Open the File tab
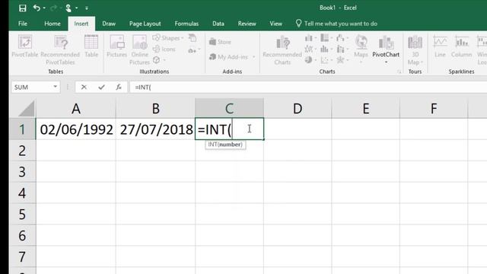487x274 pixels. 23,24
